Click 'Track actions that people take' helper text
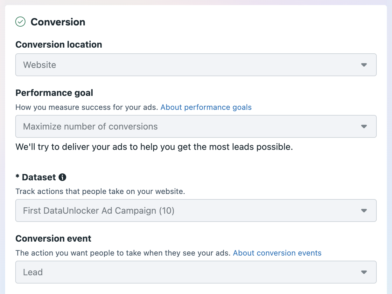This screenshot has width=392, height=294. pyautogui.click(x=100, y=191)
